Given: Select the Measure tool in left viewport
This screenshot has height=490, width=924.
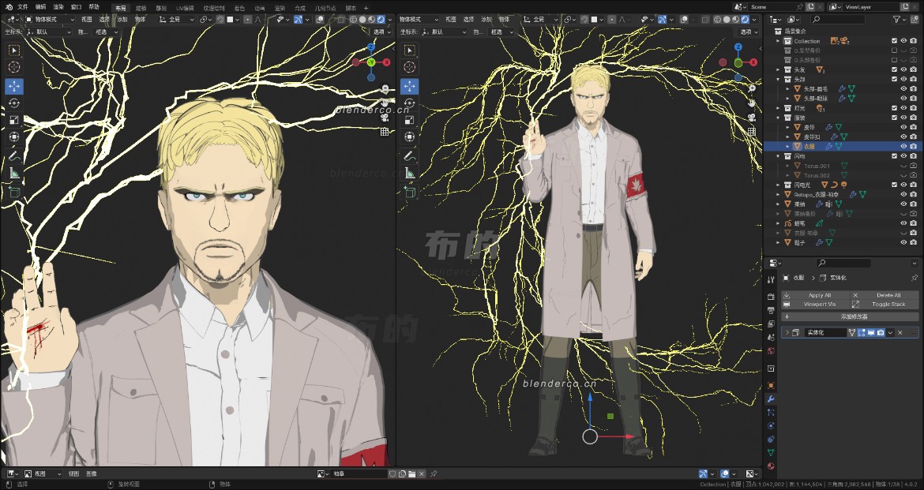Looking at the screenshot, I should [14, 173].
